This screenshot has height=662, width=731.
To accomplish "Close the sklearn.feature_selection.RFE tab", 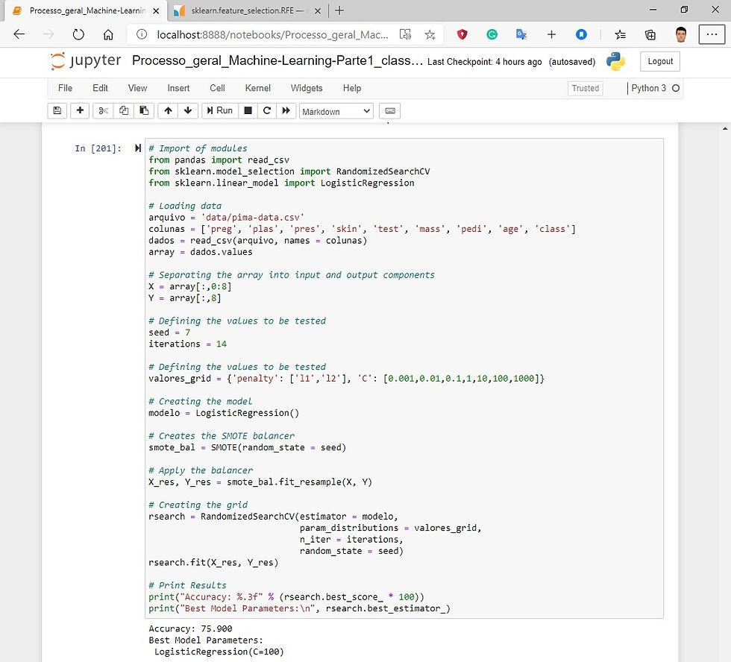I will click(x=318, y=10).
